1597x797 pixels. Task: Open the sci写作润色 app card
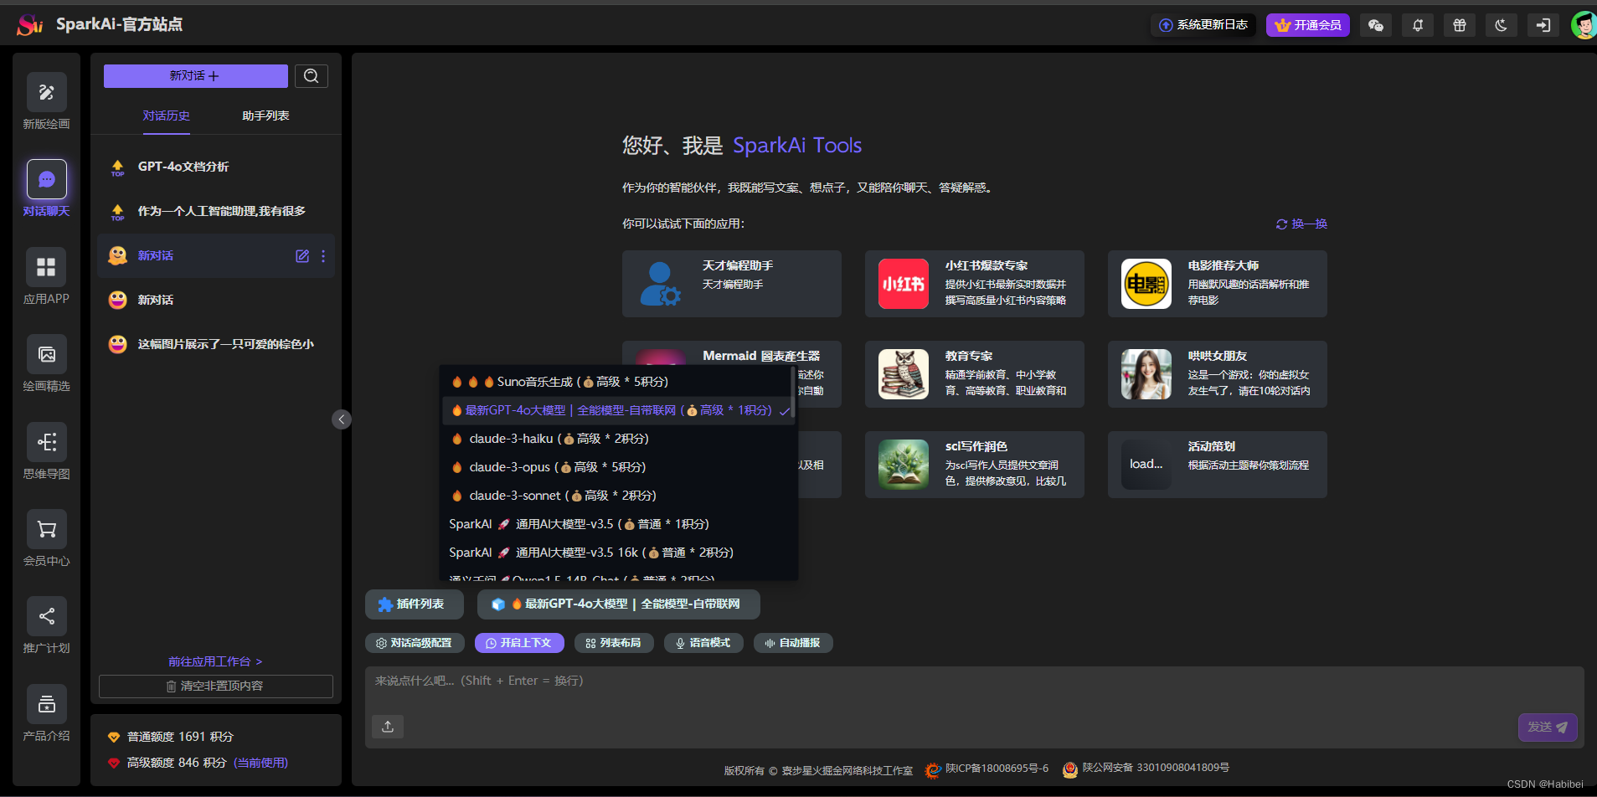pyautogui.click(x=975, y=465)
